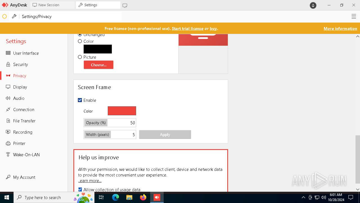Click the Display monitor icon

pyautogui.click(x=8, y=87)
